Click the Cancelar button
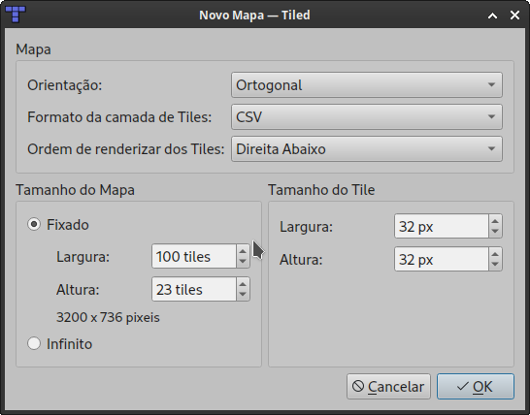 [x=388, y=386]
